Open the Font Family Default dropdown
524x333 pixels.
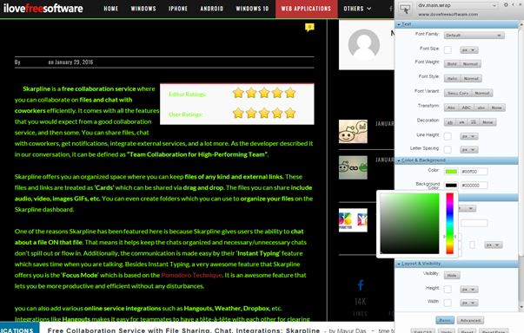click(x=474, y=36)
